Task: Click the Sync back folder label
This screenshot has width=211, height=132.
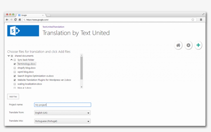Action: tap(26, 60)
